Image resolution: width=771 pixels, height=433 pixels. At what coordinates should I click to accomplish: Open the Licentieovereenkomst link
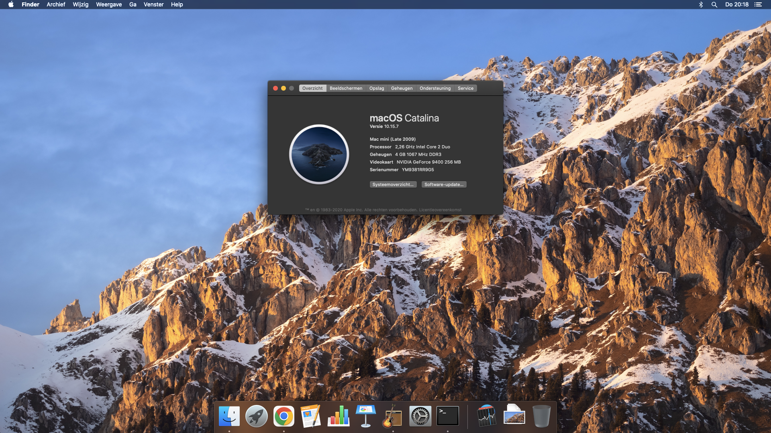[x=440, y=210]
